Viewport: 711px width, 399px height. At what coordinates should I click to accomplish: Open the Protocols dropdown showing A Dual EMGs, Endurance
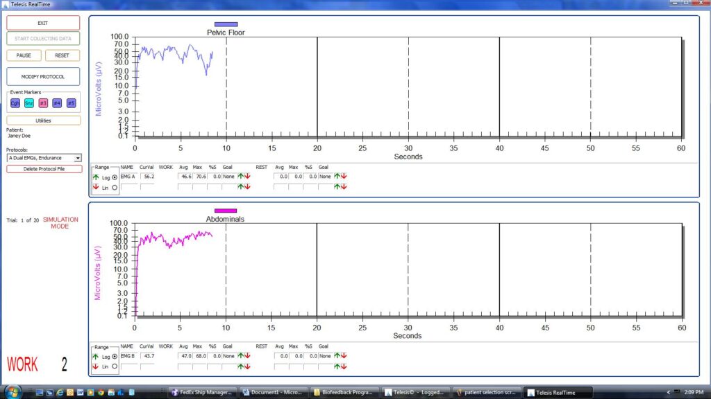coord(76,158)
